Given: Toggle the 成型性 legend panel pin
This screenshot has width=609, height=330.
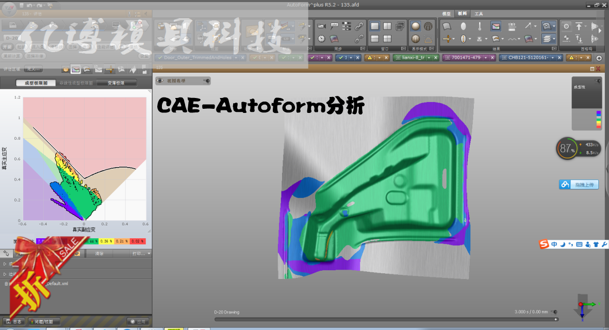Looking at the screenshot, I should tap(598, 80).
